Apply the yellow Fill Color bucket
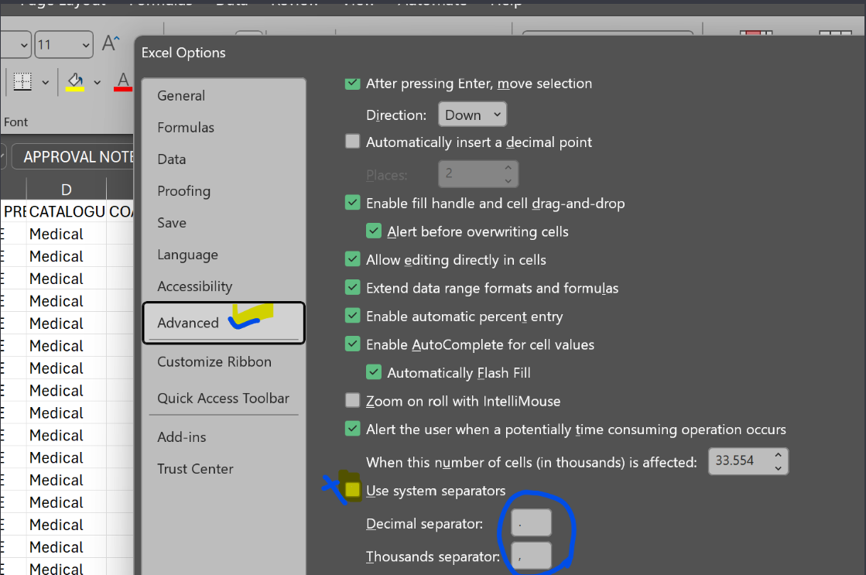This screenshot has width=866, height=575. pyautogui.click(x=75, y=82)
